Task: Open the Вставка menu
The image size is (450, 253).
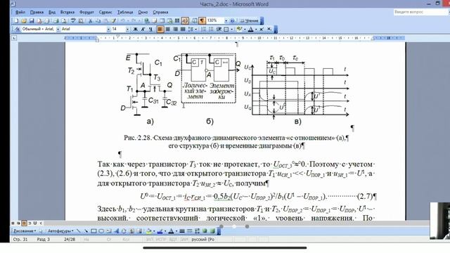Action: pyautogui.click(x=67, y=13)
